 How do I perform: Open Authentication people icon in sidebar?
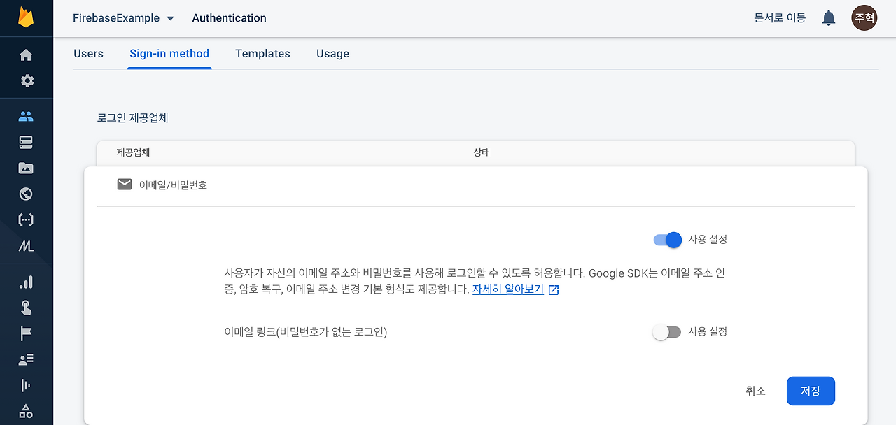pos(26,117)
